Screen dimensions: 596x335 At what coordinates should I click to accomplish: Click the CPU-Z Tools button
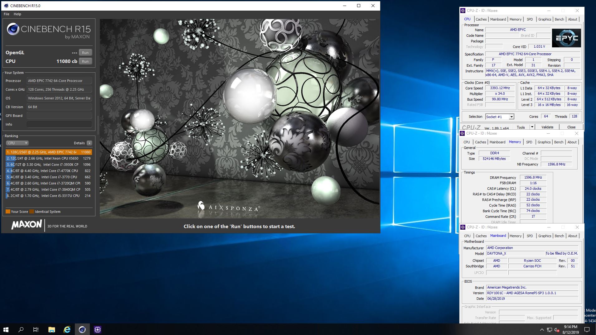(521, 127)
